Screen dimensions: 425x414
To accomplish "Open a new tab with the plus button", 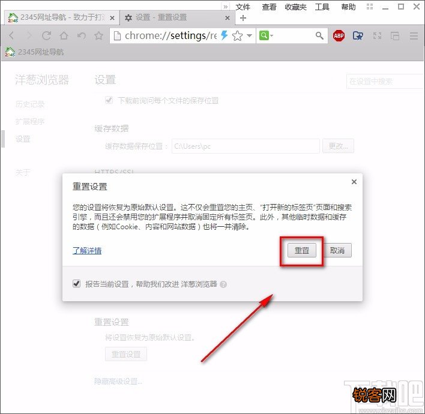I will coord(243,18).
